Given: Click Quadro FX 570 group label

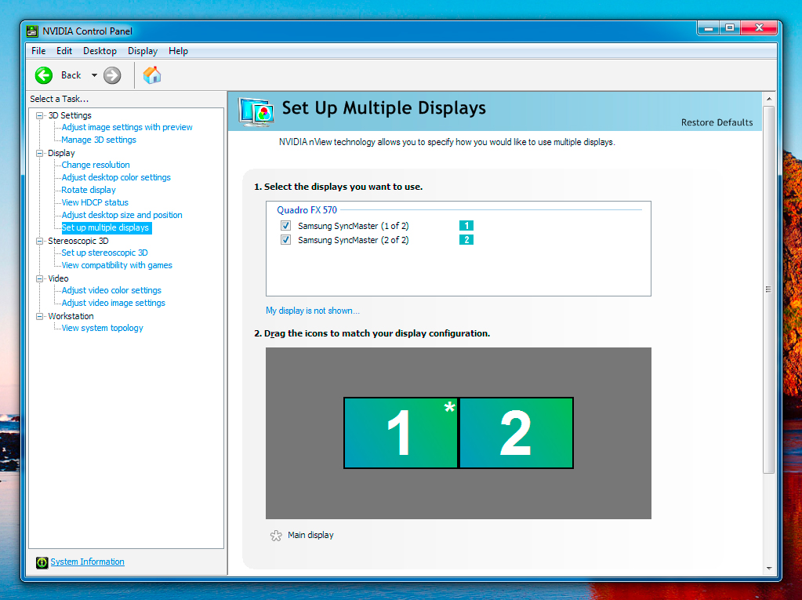Looking at the screenshot, I should [307, 209].
